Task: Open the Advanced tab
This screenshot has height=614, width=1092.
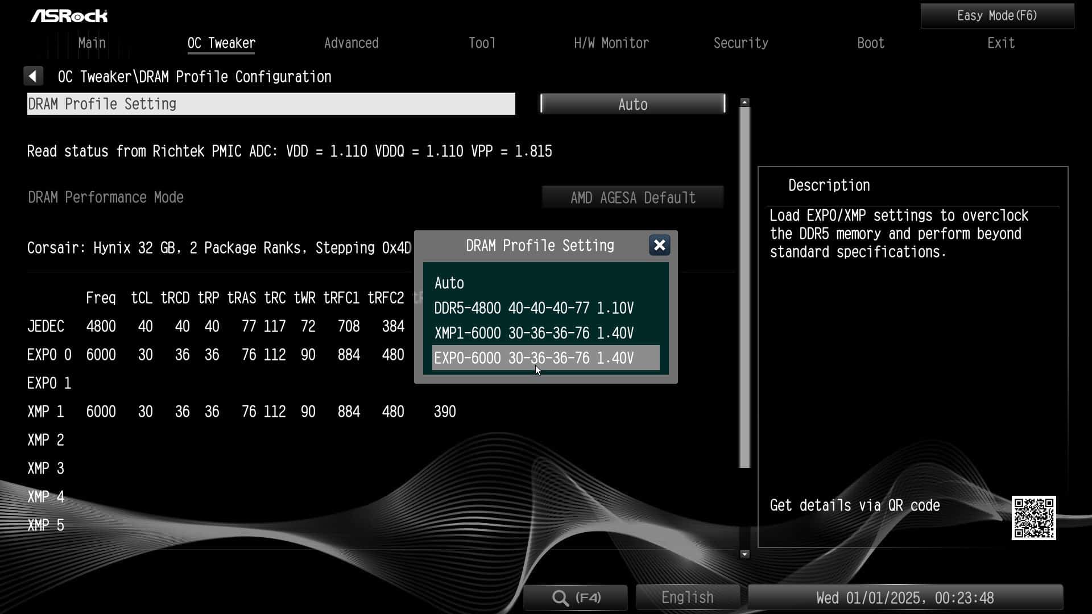Action: click(x=351, y=43)
